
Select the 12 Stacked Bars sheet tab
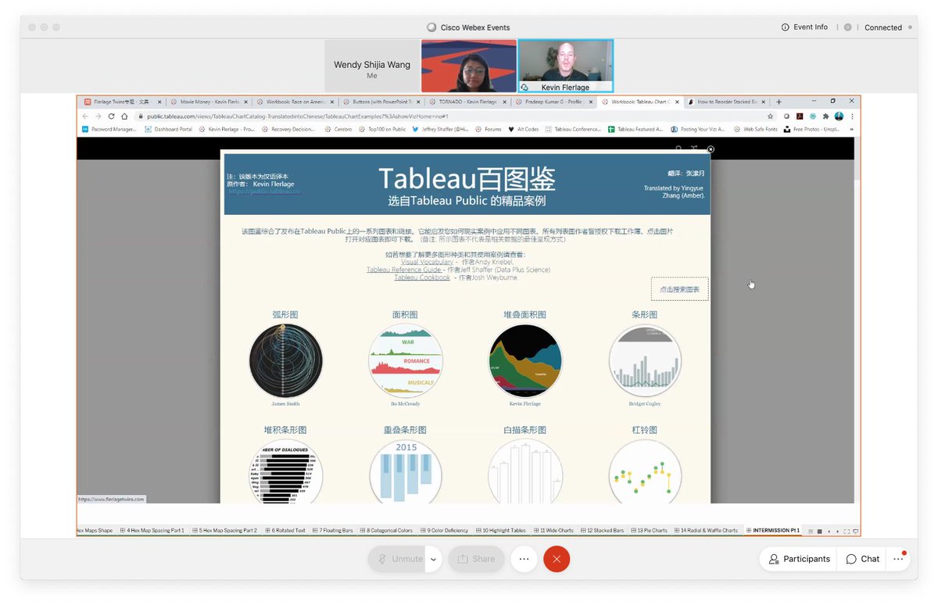602,530
